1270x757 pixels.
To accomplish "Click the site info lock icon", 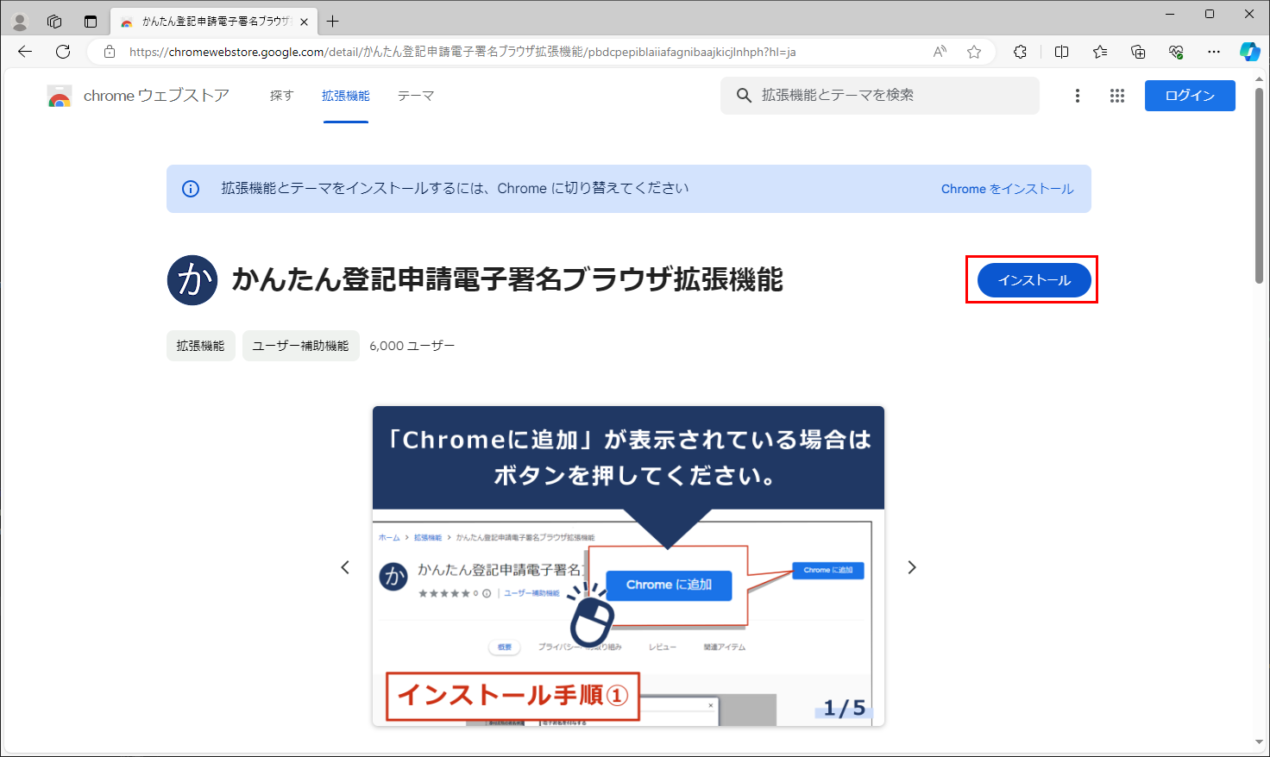I will pyautogui.click(x=110, y=52).
